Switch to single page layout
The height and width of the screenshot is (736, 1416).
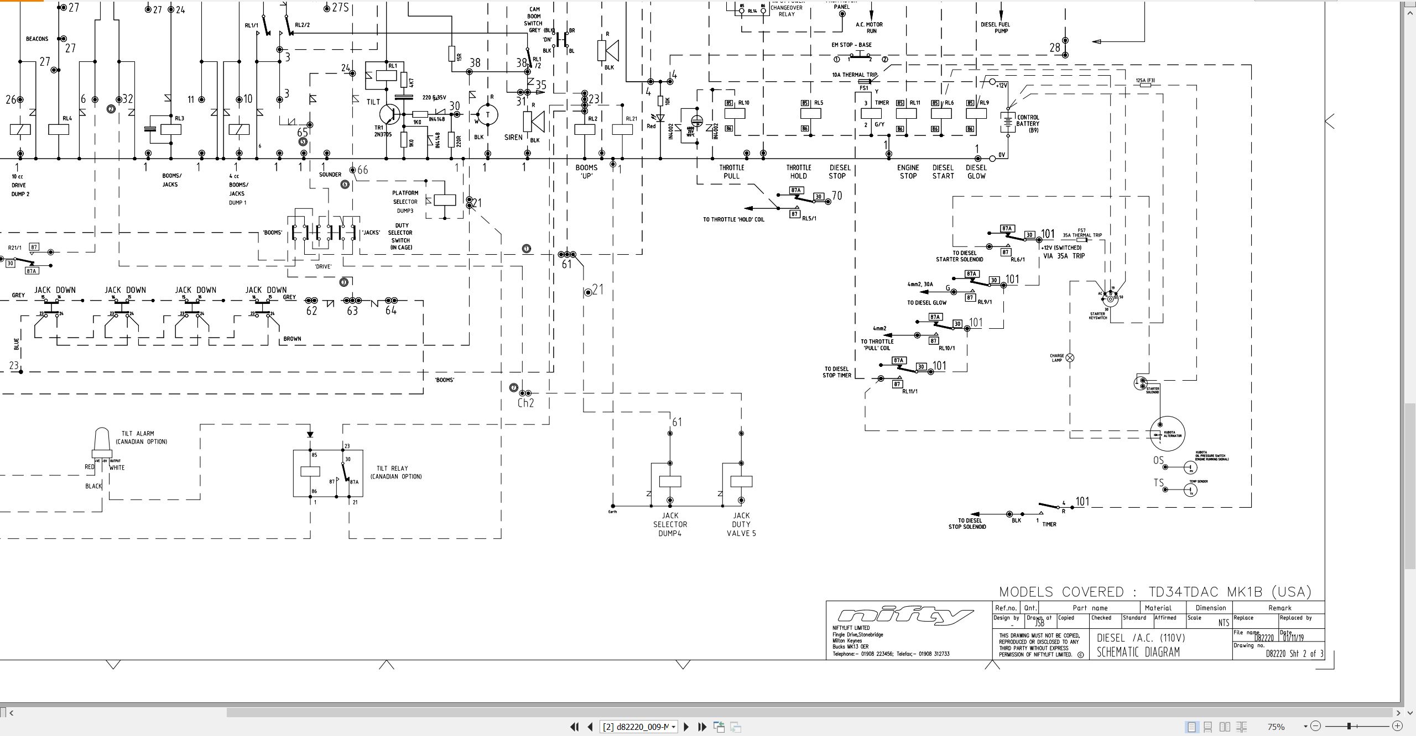point(1191,727)
